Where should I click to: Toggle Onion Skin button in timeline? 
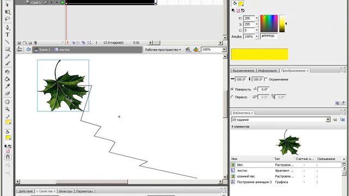(x=73, y=42)
